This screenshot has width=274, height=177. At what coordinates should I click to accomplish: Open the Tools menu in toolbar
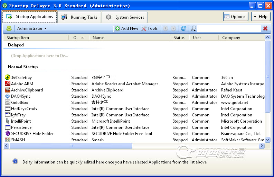pos(149,28)
